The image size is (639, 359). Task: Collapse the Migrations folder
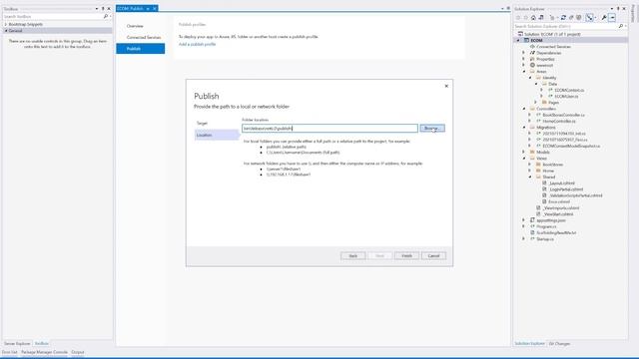pos(524,127)
